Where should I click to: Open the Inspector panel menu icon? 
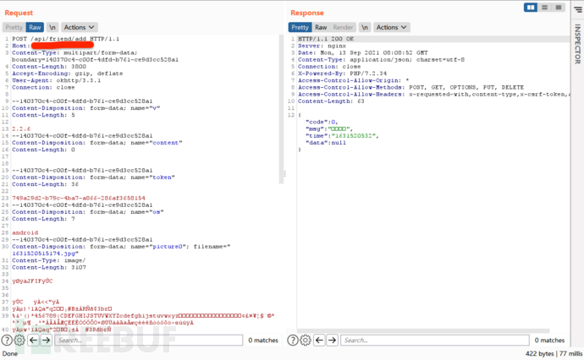click(x=578, y=9)
